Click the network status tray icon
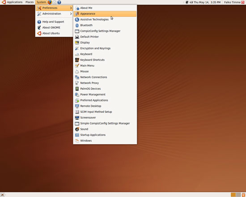 point(187,2)
